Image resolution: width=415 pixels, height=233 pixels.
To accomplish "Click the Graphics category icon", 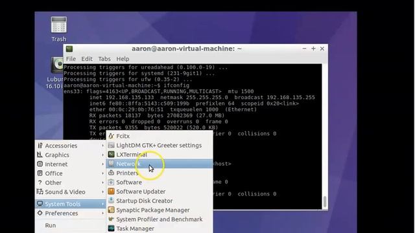I will click(x=40, y=155).
